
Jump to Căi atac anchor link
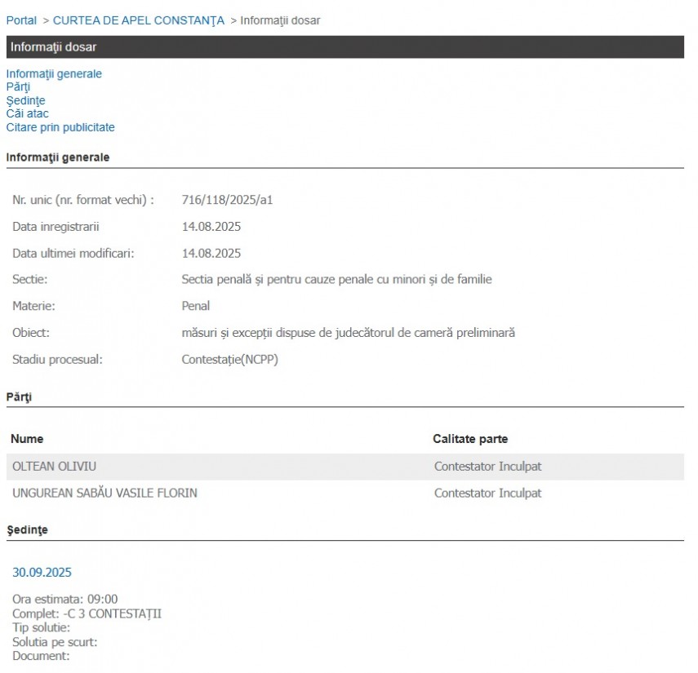click(x=27, y=114)
